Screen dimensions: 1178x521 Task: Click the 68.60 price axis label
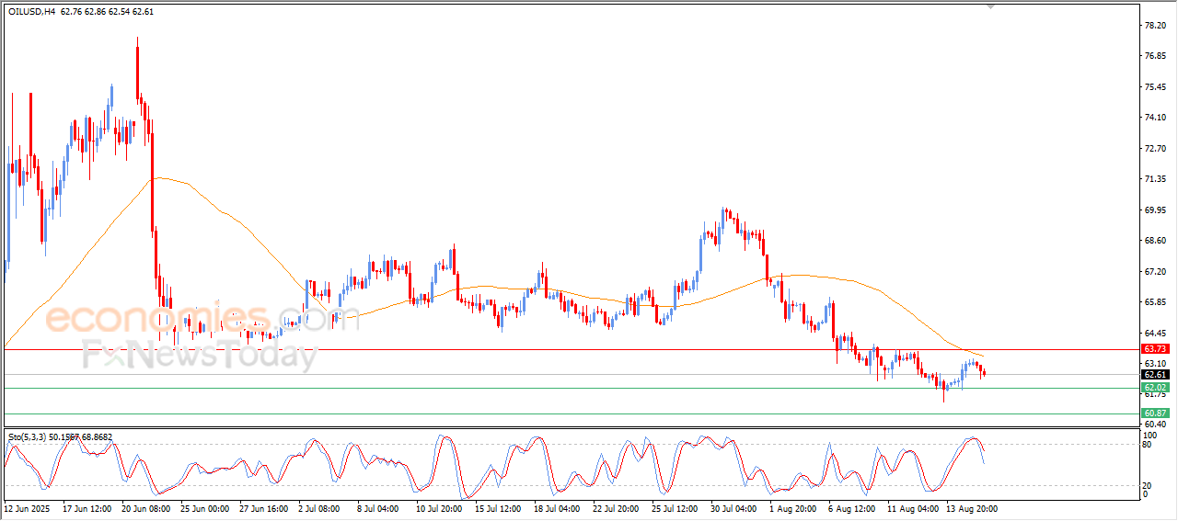tap(1155, 241)
